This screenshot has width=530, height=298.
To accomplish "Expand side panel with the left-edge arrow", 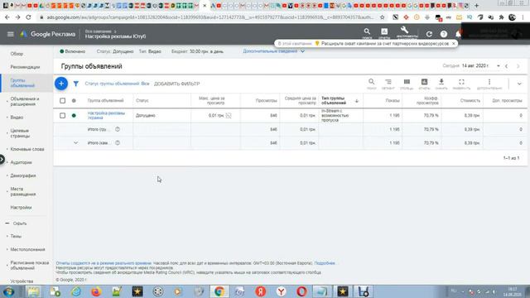I will click(x=2, y=159).
